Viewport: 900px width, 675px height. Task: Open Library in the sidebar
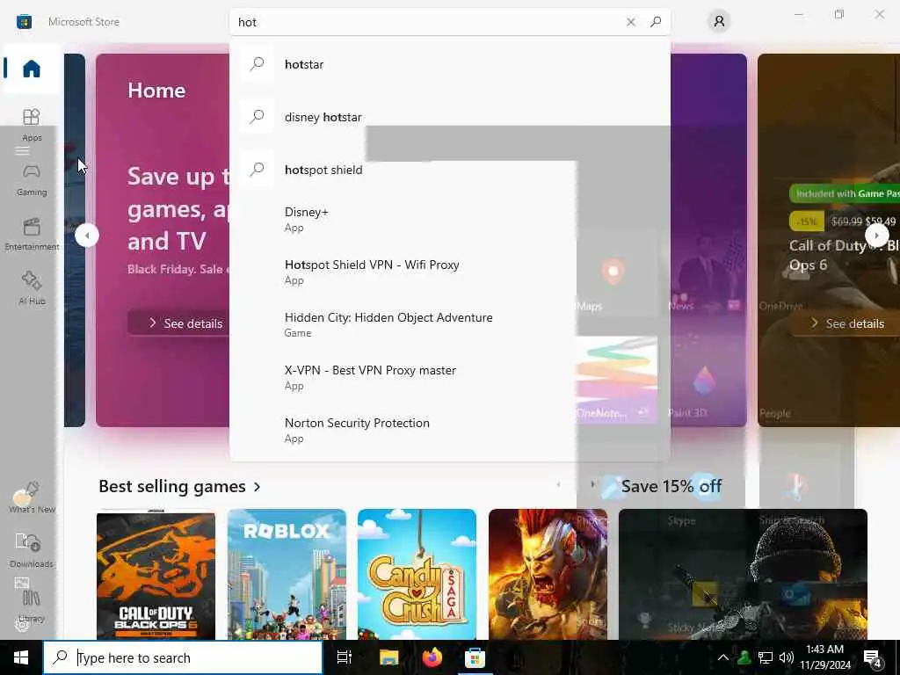point(32,605)
